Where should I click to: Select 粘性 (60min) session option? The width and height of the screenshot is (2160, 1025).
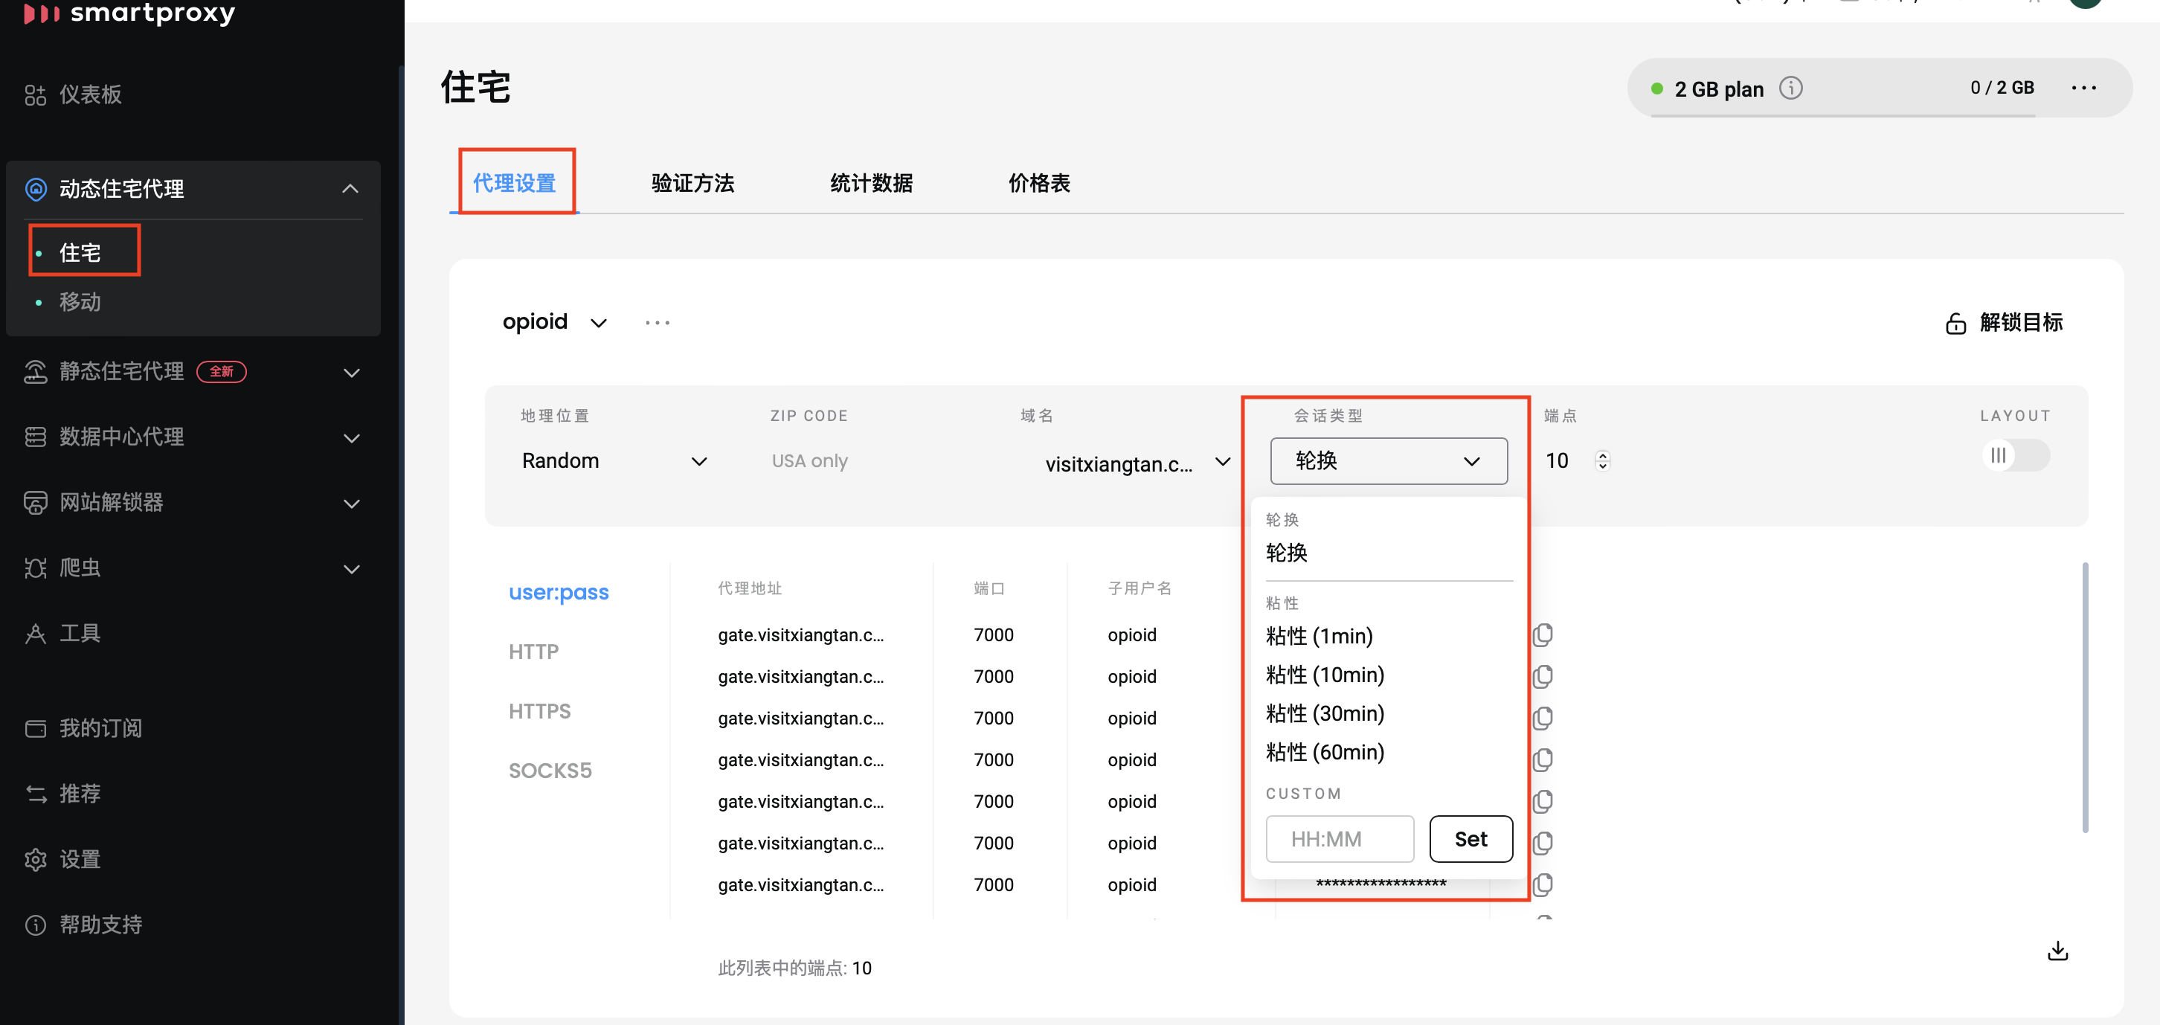pyautogui.click(x=1325, y=751)
